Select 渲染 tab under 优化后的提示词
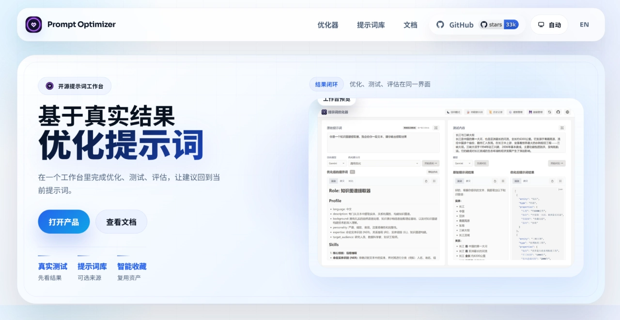Image resolution: width=620 pixels, height=320 pixels. [x=333, y=181]
